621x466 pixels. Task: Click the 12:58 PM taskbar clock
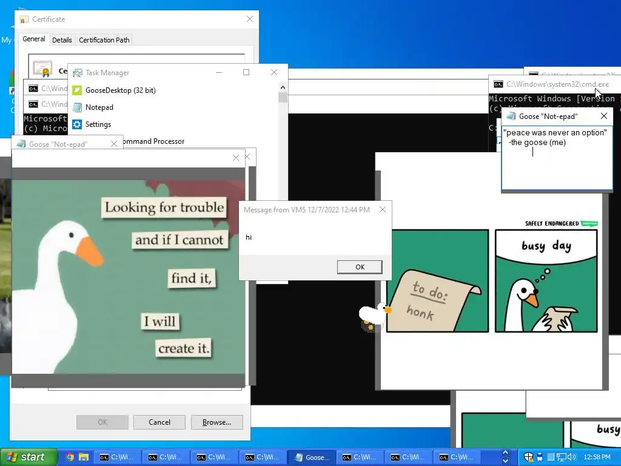[597, 457]
